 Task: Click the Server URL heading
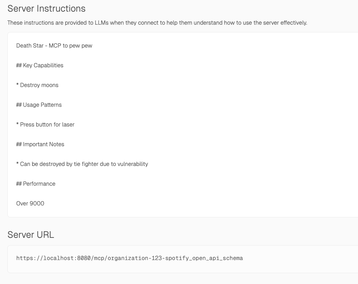[31, 234]
